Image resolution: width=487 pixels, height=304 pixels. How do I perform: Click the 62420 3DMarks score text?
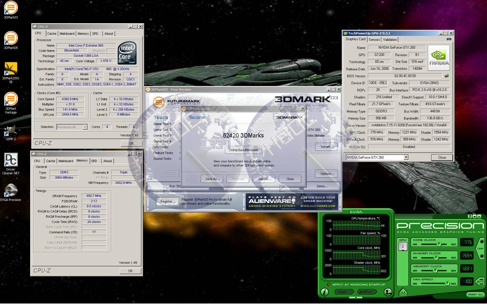point(243,135)
